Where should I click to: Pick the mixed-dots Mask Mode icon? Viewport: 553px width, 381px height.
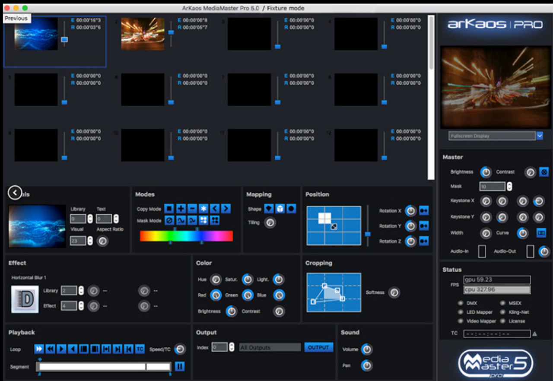(x=203, y=220)
